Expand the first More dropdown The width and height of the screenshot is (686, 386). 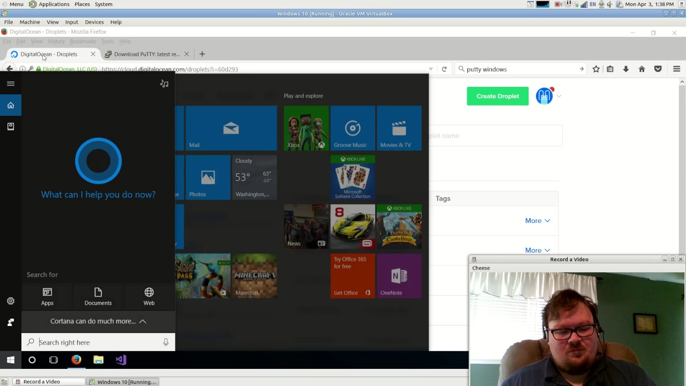pyautogui.click(x=538, y=220)
